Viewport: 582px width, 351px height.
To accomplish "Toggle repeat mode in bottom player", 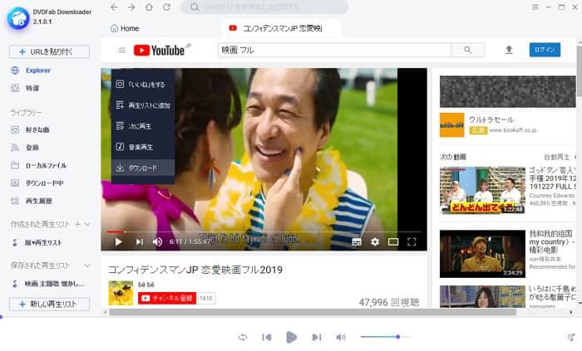I will click(243, 337).
